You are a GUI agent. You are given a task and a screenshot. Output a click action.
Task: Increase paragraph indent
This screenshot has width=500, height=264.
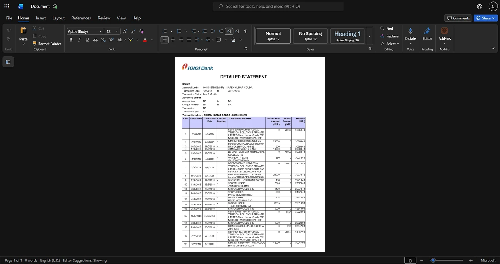(x=221, y=31)
